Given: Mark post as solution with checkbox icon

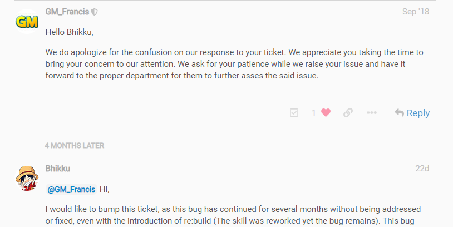Looking at the screenshot, I should pos(294,113).
